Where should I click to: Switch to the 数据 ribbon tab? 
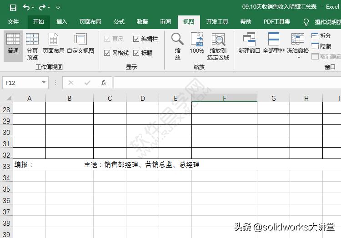tap(142, 22)
